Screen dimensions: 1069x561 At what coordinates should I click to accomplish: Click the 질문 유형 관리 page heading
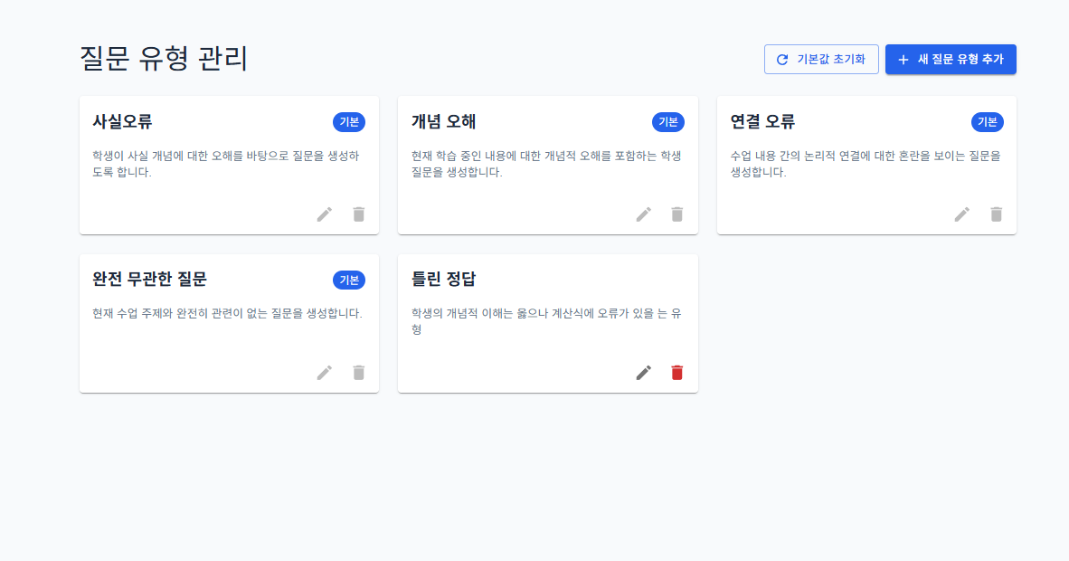(x=164, y=59)
